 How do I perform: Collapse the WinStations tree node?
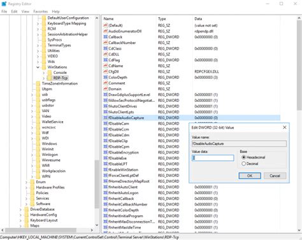pyautogui.click(x=38, y=67)
